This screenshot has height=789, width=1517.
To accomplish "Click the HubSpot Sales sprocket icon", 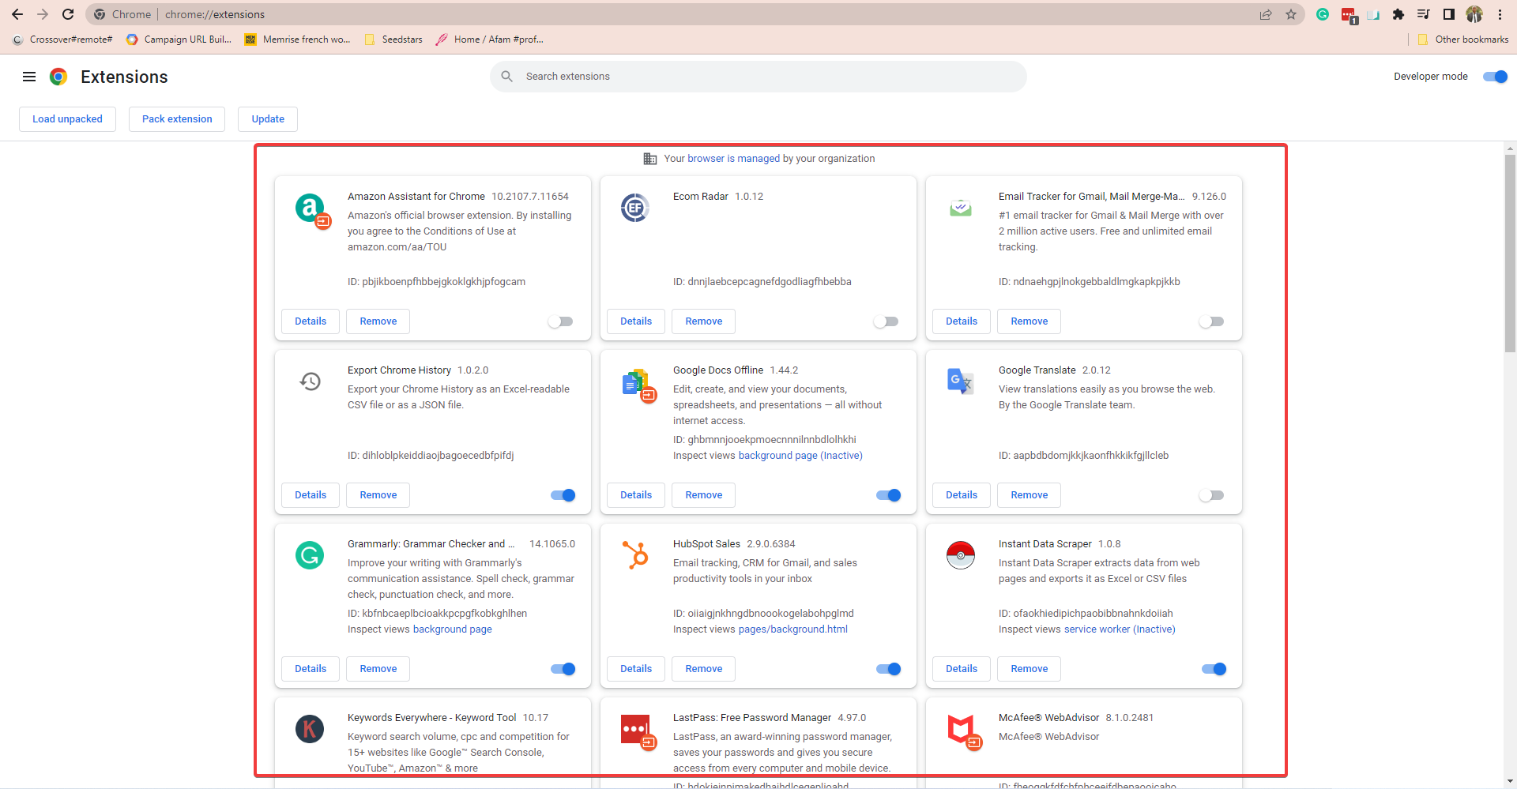I will point(635,555).
